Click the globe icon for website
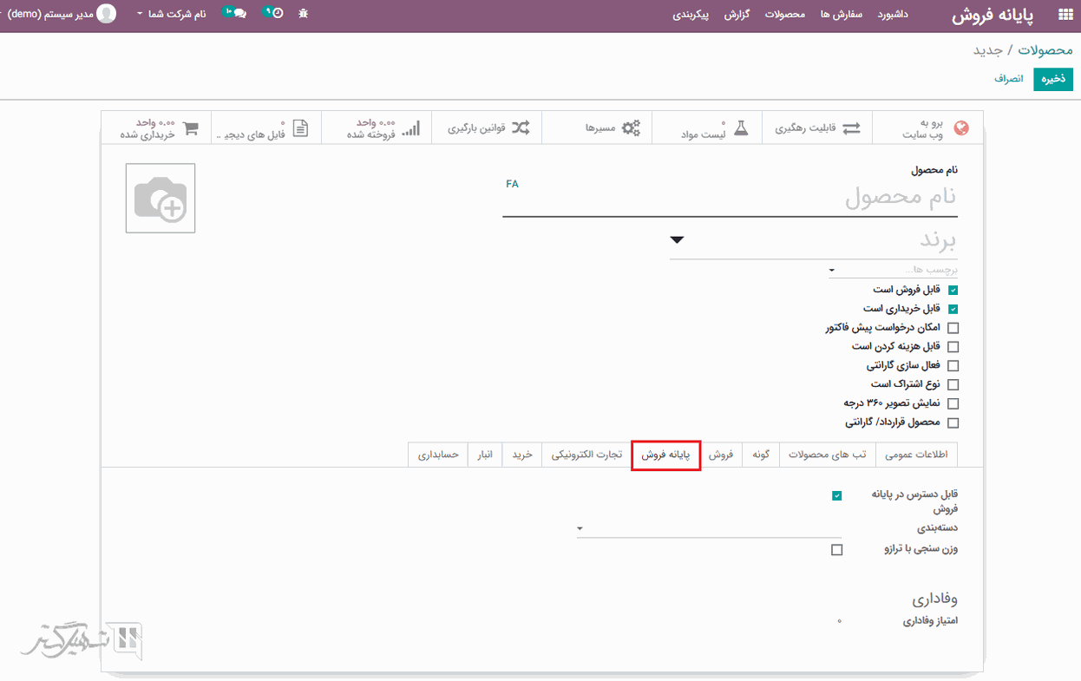 tap(960, 128)
